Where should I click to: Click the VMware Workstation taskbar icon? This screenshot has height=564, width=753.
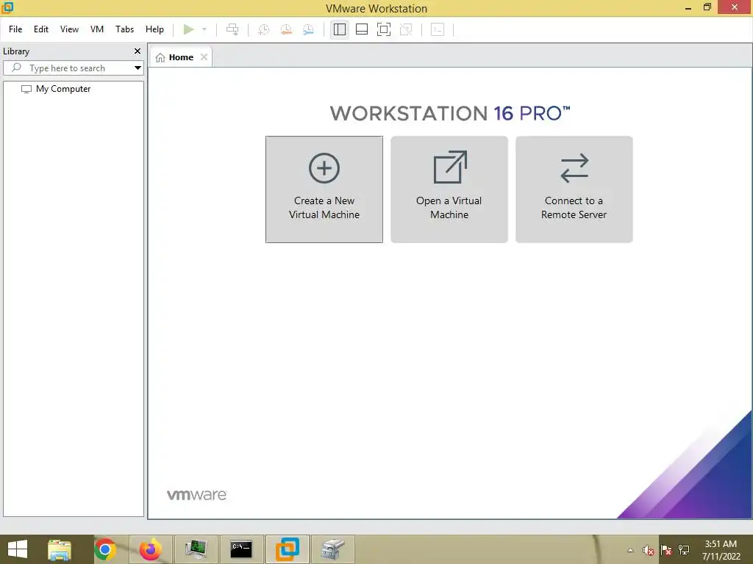(288, 549)
